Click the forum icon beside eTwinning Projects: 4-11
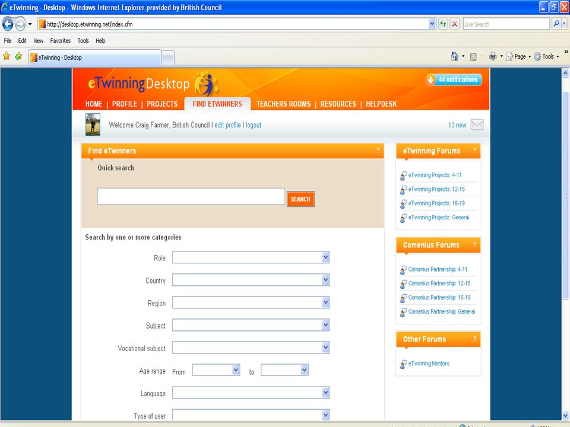 pyautogui.click(x=403, y=176)
